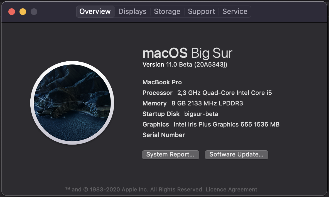The height and width of the screenshot is (197, 329).
Task: Click the Intel Iris Plus Graphics line
Action: point(211,125)
